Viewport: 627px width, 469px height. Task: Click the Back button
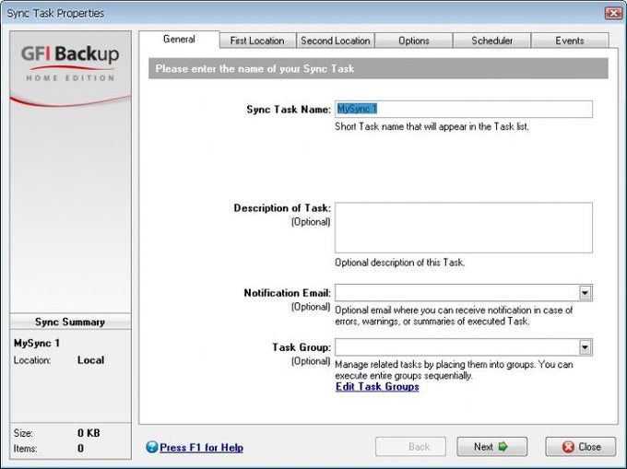tap(410, 447)
